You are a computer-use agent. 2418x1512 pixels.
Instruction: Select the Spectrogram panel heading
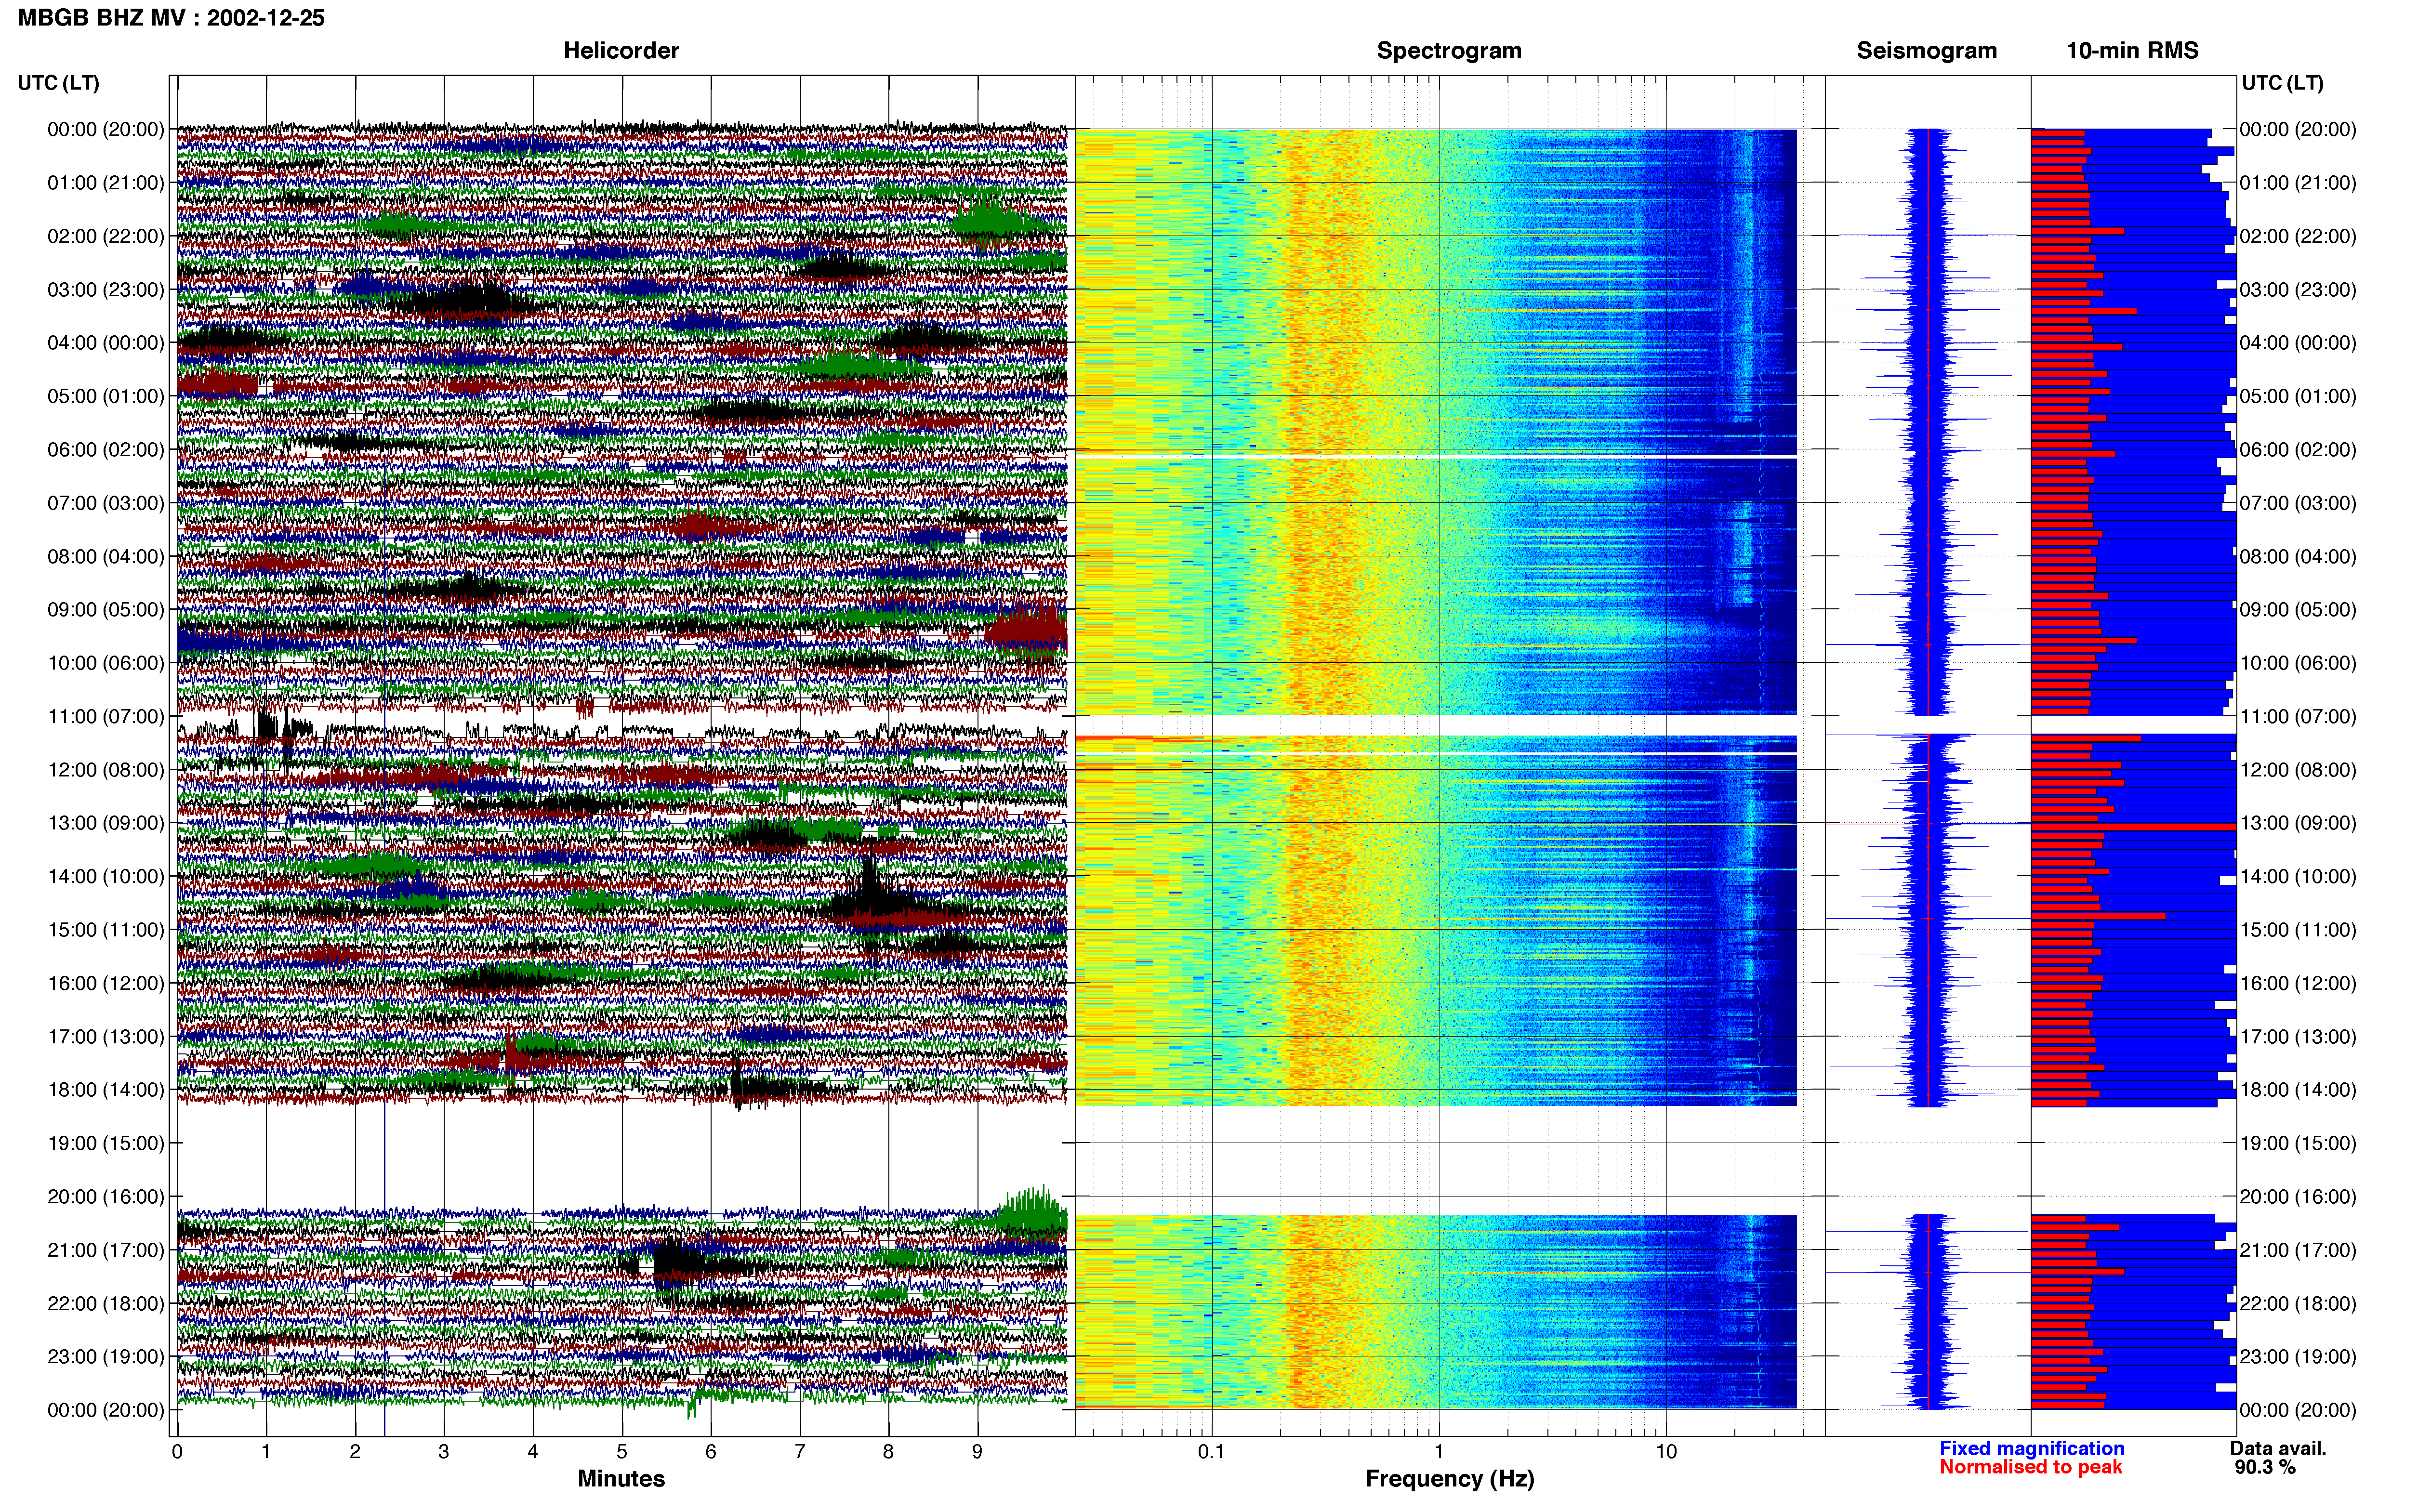tap(1449, 51)
